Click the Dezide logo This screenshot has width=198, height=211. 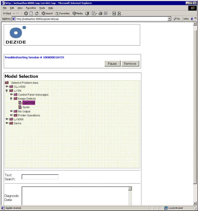point(16,35)
